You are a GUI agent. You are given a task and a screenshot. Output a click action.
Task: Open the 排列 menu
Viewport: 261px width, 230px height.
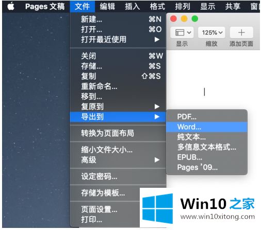coord(183,6)
